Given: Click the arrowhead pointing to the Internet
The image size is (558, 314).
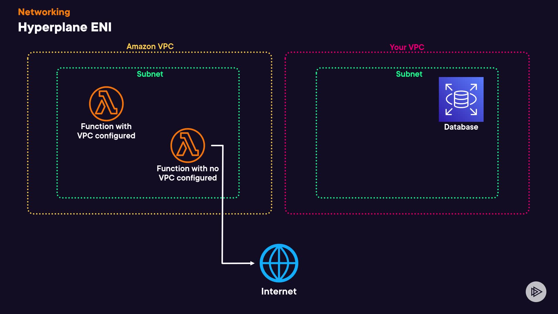Looking at the screenshot, I should 252,263.
